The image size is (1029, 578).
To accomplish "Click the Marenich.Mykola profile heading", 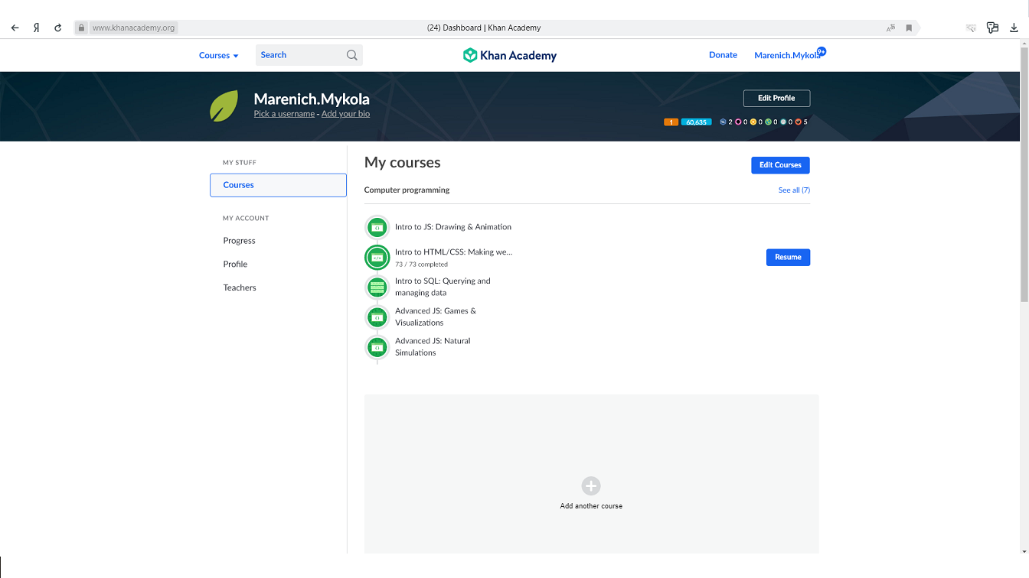I will tap(312, 99).
